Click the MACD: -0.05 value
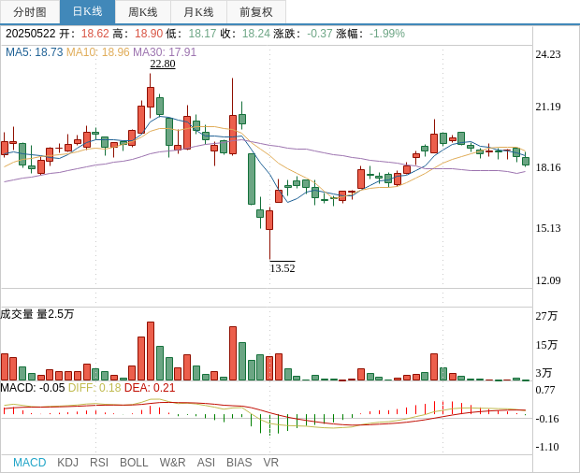Viewport: 580px width, 473px height. 33,388
